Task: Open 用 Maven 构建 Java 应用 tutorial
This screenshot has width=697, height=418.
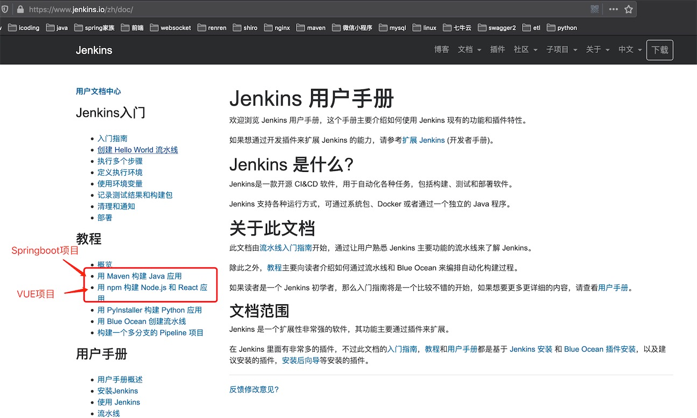Action: 140,276
